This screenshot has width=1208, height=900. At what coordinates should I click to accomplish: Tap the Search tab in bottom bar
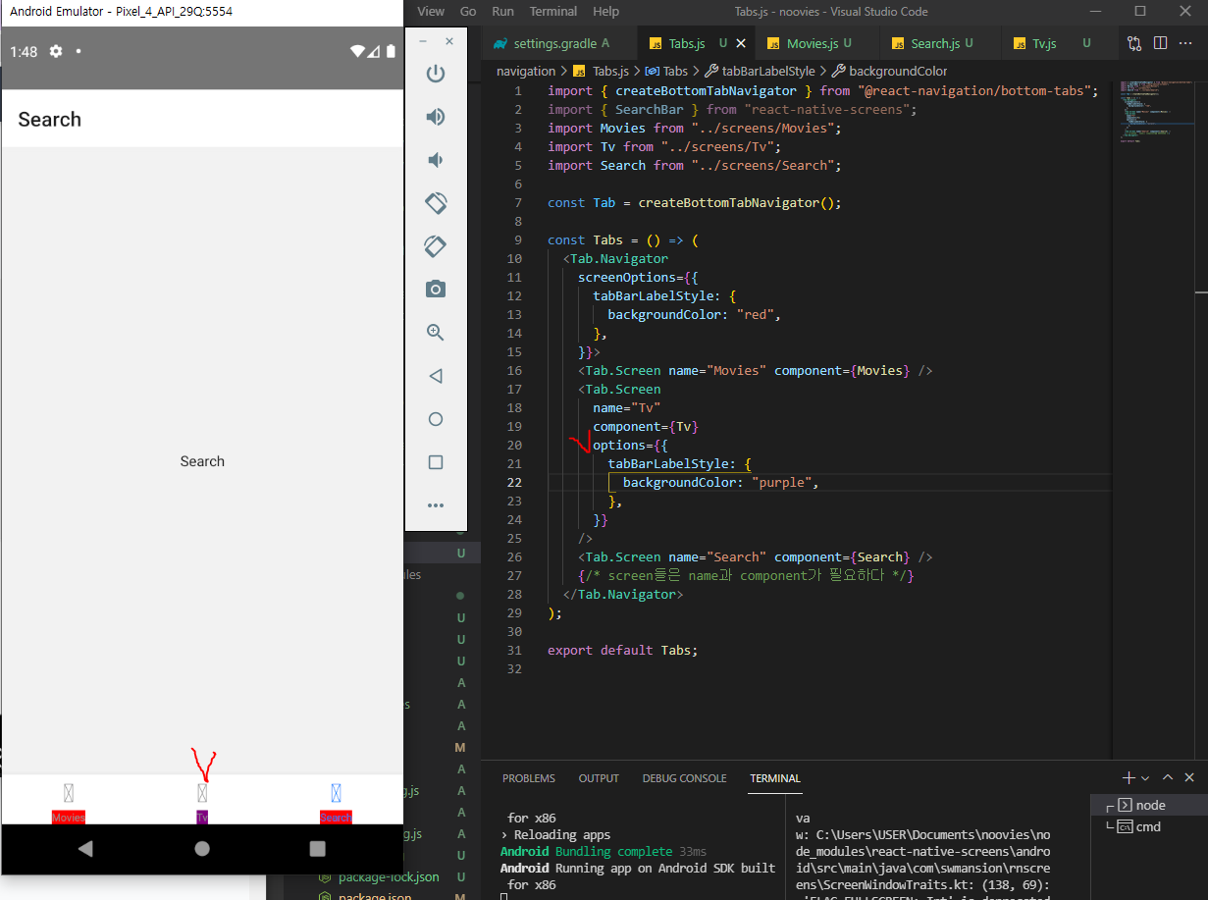[x=336, y=802]
